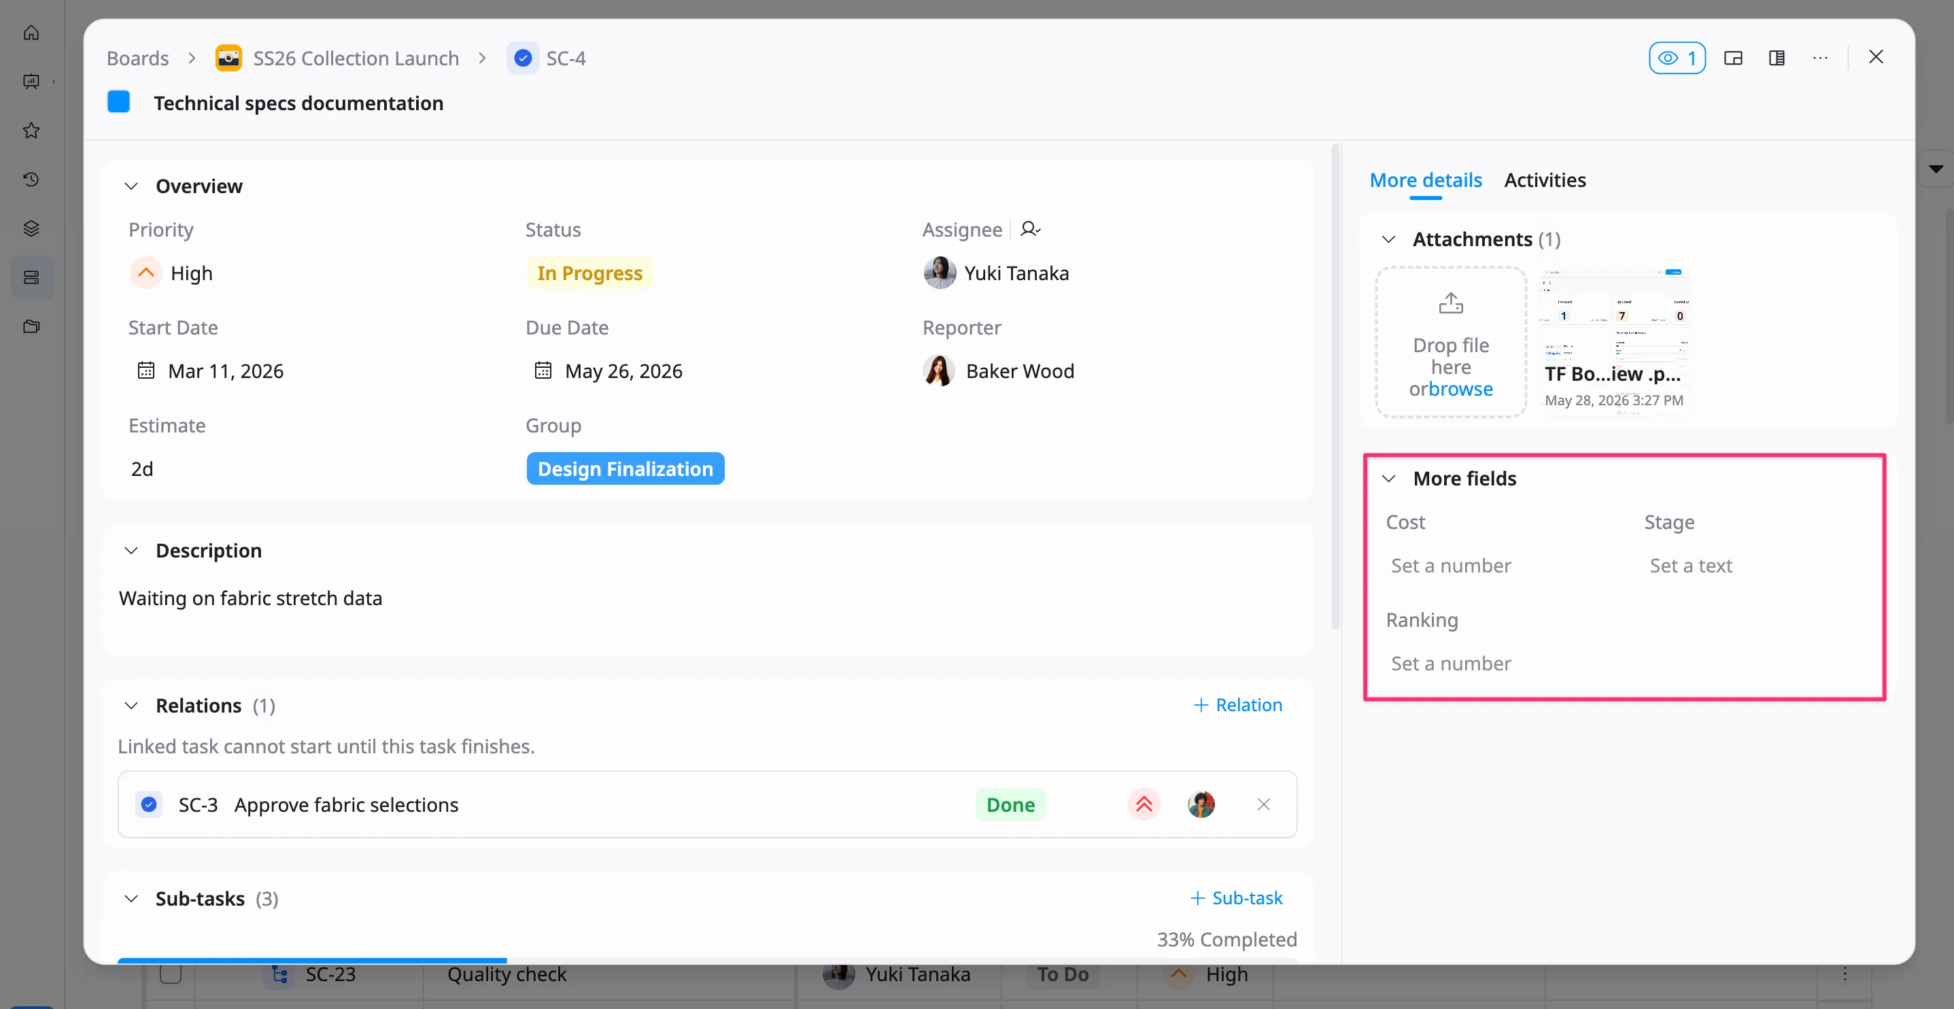Add a new Relation
Screen dimensions: 1954x1009
[x=1237, y=705]
